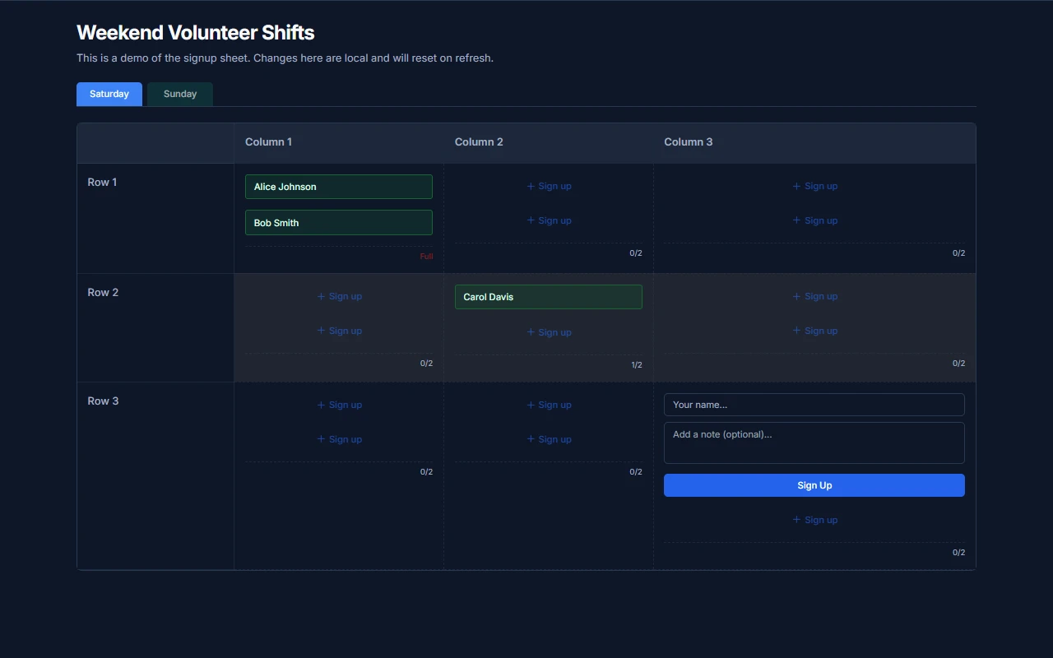Click the second Sign up link in Row 3 Column 1
Viewport: 1053px width, 658px height.
pyautogui.click(x=339, y=439)
